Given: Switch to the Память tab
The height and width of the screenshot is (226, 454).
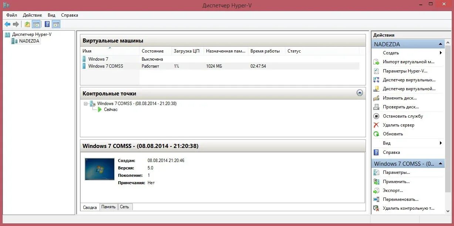Looking at the screenshot, I should [x=109, y=207].
